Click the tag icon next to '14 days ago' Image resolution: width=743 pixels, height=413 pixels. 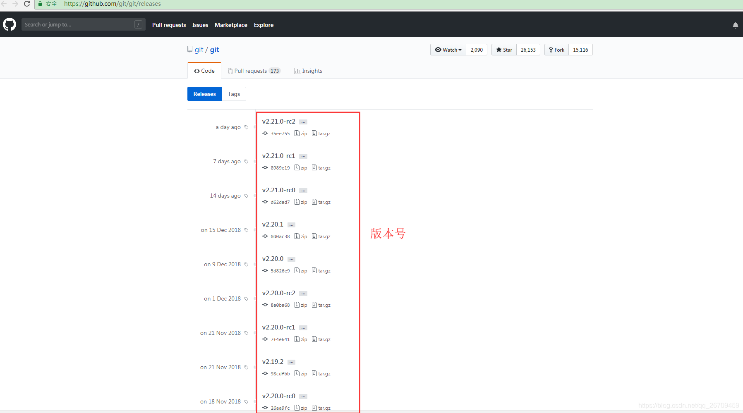[x=246, y=196]
